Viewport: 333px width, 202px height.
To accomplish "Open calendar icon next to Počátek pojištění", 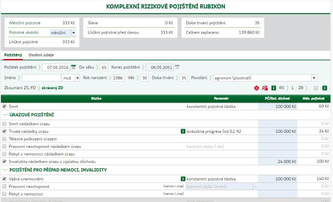I will (73, 67).
